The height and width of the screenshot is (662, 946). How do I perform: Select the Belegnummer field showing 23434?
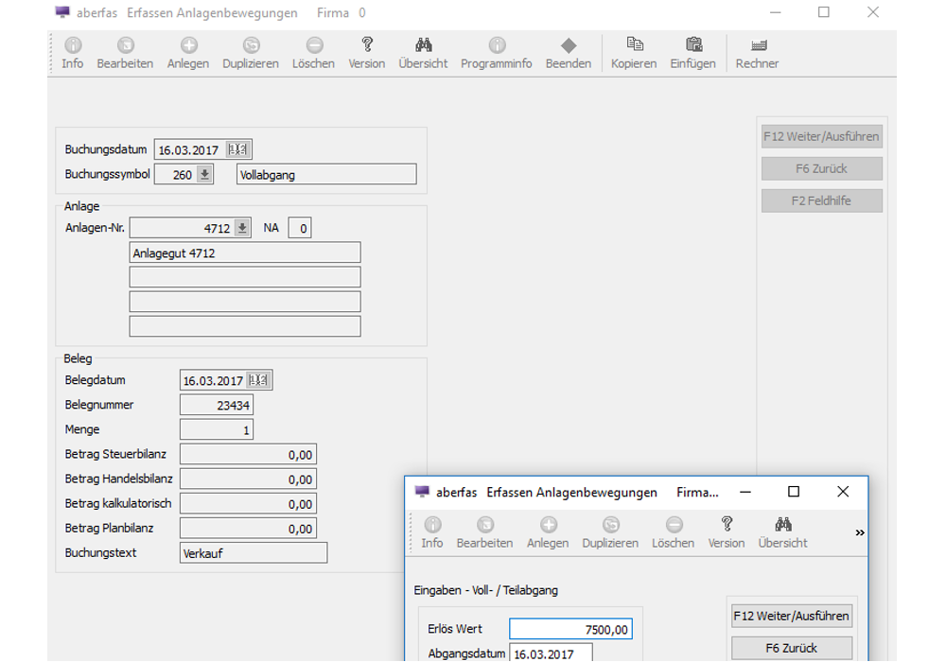[217, 406]
